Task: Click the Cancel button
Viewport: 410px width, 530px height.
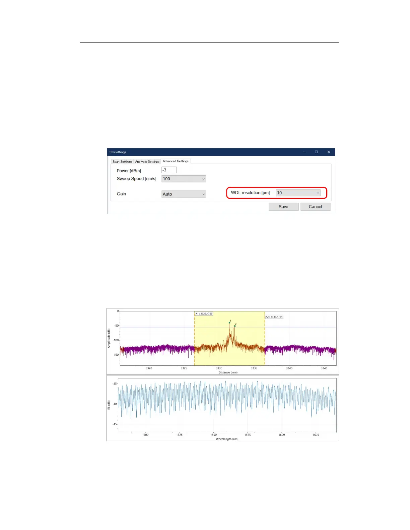Action: (x=315, y=207)
